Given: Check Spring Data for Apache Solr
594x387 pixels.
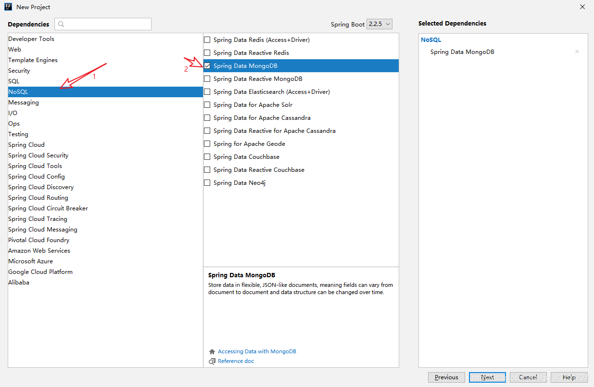Looking at the screenshot, I should (x=207, y=104).
